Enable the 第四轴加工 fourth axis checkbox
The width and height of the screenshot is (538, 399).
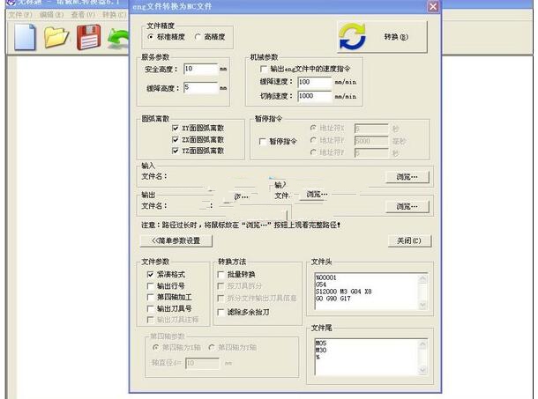[150, 297]
